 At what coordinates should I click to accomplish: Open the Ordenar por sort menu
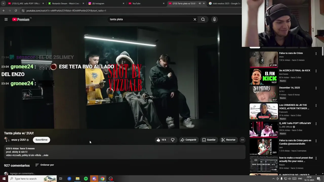tap(45, 165)
